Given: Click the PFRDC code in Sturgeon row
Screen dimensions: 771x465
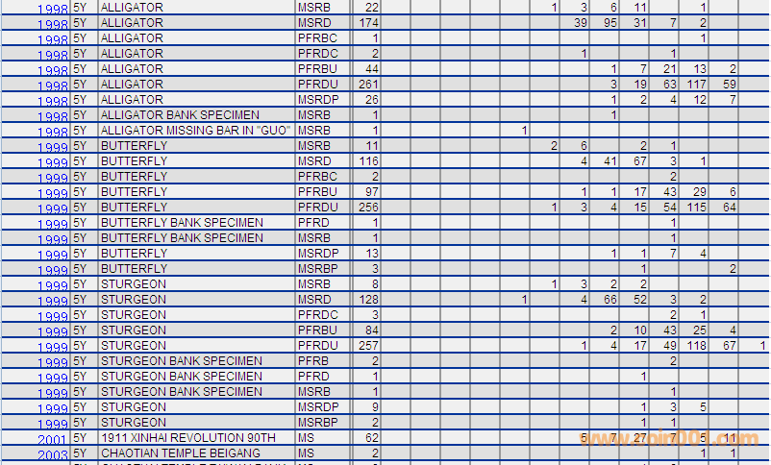Looking at the screenshot, I should coord(317,315).
